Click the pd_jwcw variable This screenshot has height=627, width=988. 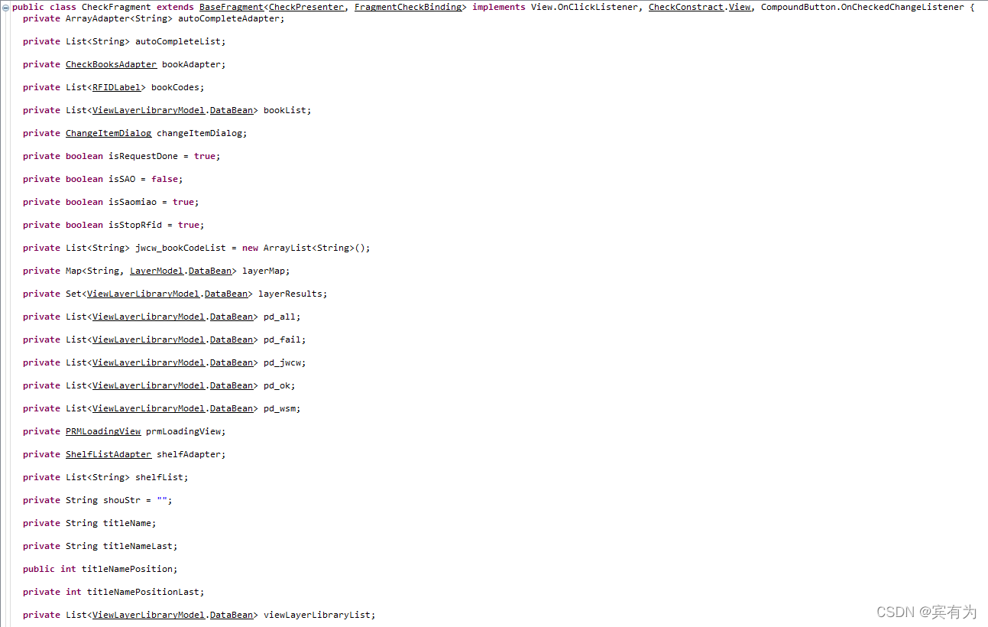282,362
